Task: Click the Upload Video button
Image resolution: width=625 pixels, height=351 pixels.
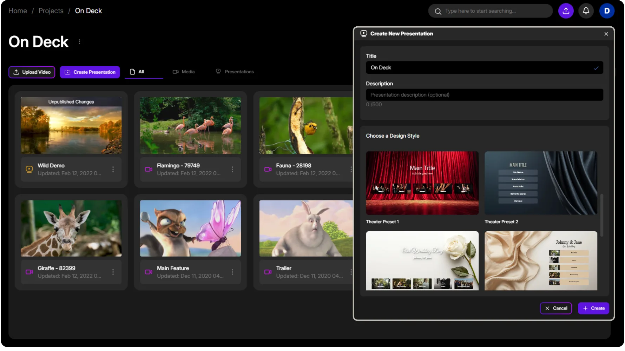Action: click(32, 72)
